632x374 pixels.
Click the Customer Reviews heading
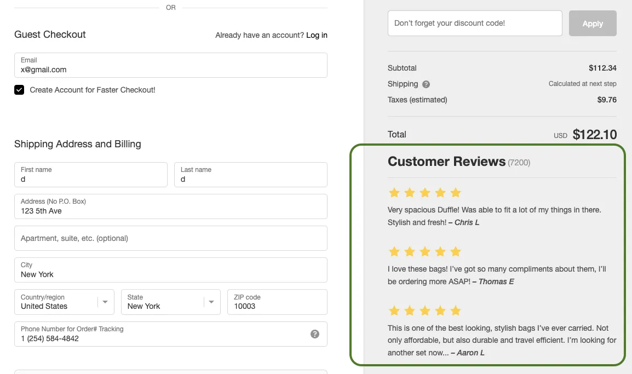446,161
